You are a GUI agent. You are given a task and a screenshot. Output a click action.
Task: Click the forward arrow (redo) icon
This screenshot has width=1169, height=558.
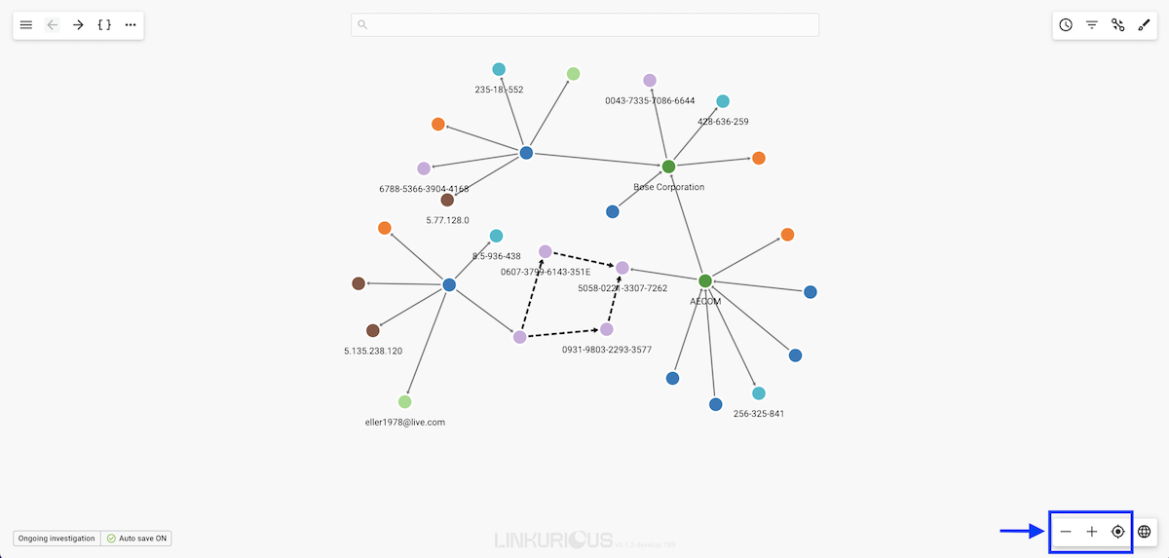(78, 24)
